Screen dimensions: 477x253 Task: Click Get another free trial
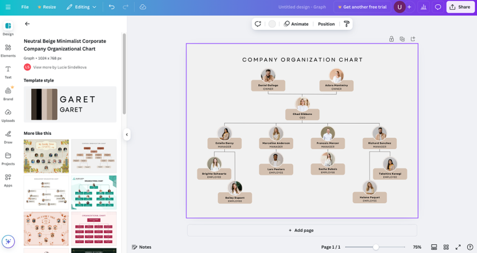[362, 7]
